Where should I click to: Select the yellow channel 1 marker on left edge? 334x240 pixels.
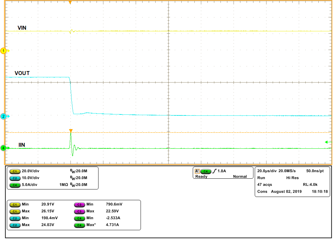(3, 51)
